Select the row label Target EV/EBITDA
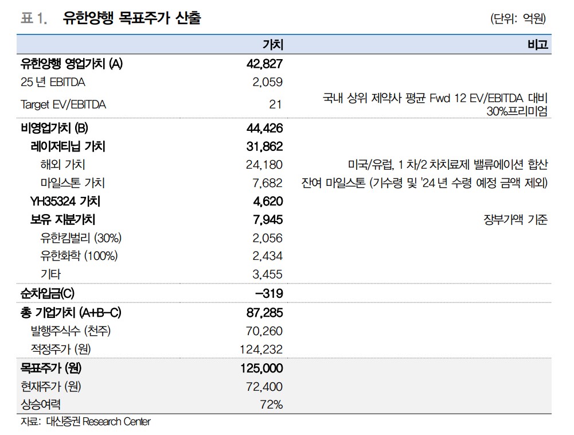The width and height of the screenshot is (574, 435). 63,104
